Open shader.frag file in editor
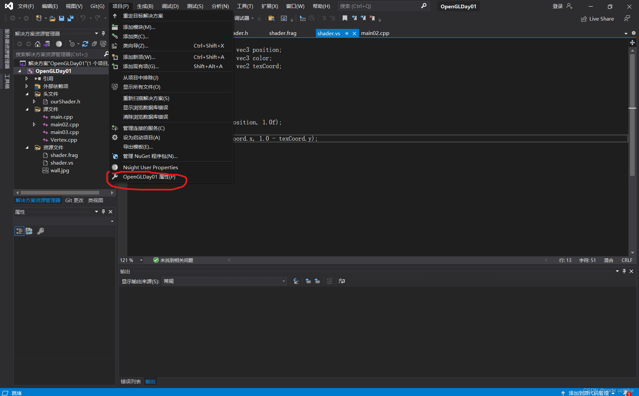Viewport: 639px width, 396px height. coord(282,33)
